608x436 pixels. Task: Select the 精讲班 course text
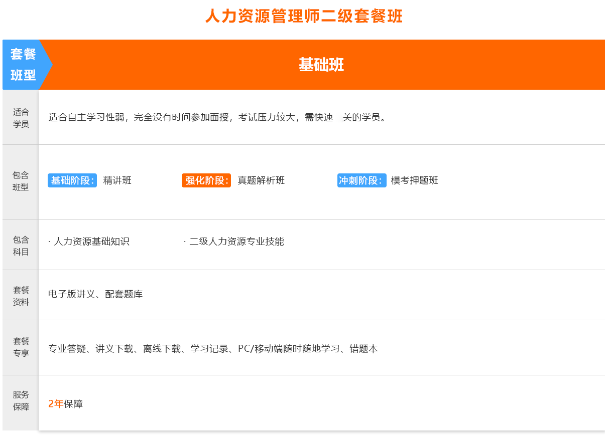[117, 180]
